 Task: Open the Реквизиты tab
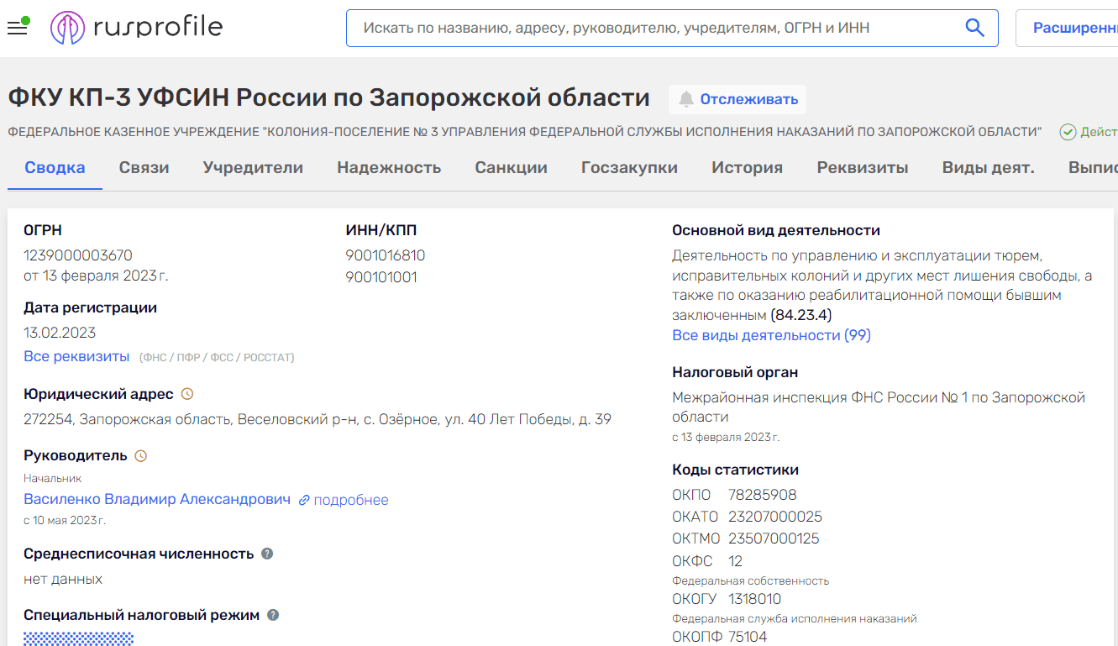pos(863,167)
